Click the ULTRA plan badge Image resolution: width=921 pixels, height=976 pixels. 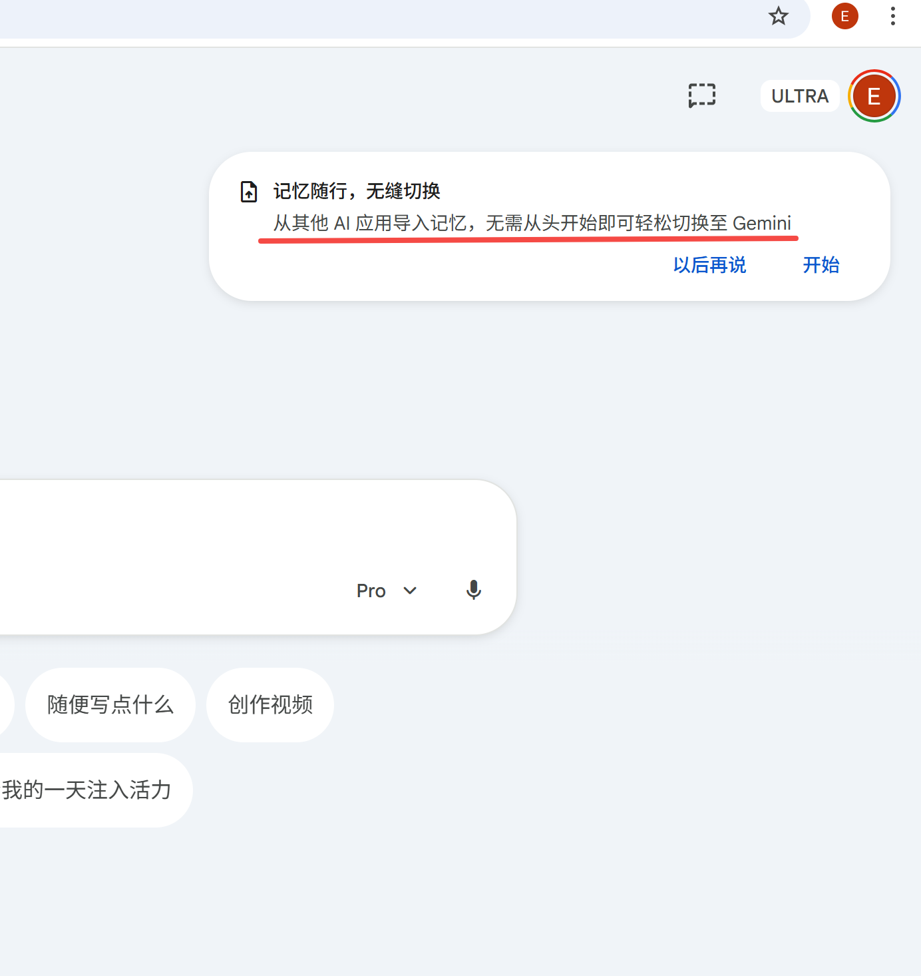tap(800, 96)
